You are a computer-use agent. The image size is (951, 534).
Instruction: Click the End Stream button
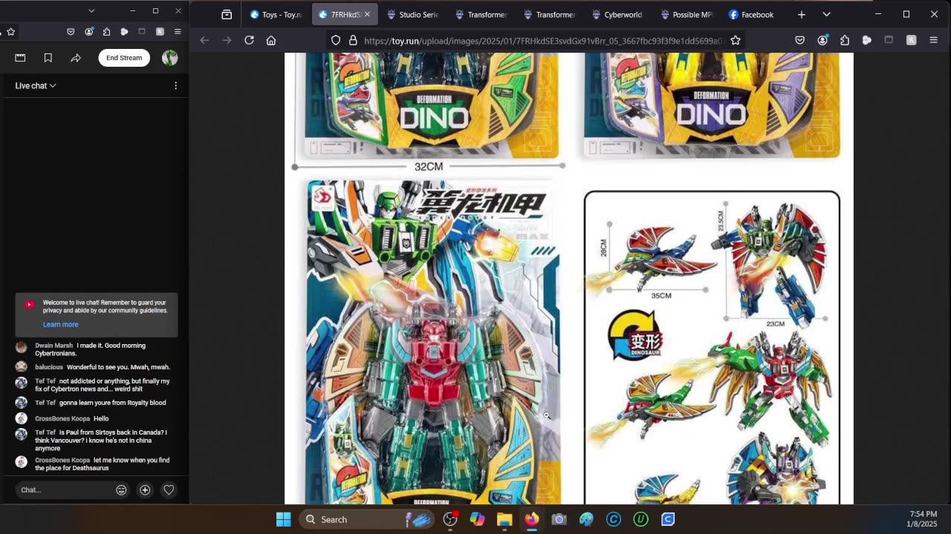click(124, 58)
